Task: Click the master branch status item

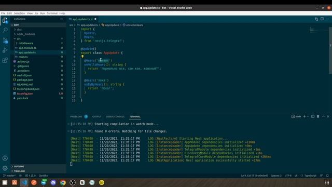Action: tap(9, 176)
